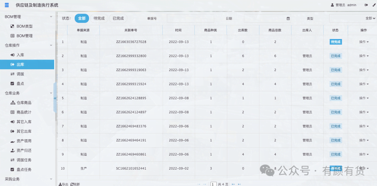Viewport: 377px width, 186px height.
Task: Click the 导出 export icon
Action: coord(60,184)
